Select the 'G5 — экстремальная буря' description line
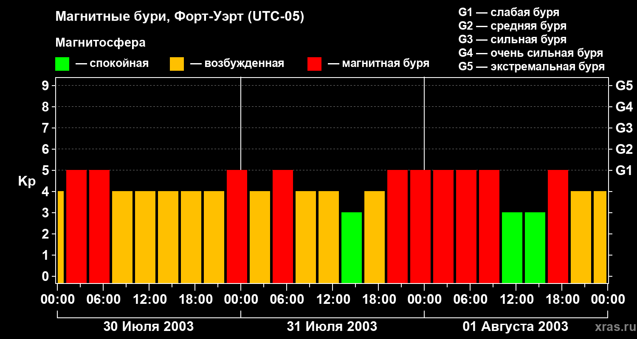The width and height of the screenshot is (637, 339). click(532, 67)
